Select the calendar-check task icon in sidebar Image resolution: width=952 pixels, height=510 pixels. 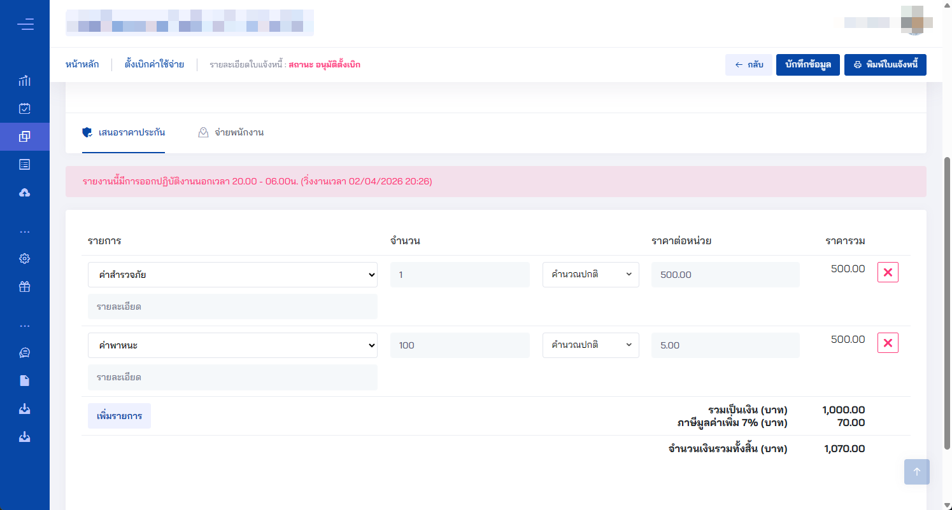tap(25, 108)
